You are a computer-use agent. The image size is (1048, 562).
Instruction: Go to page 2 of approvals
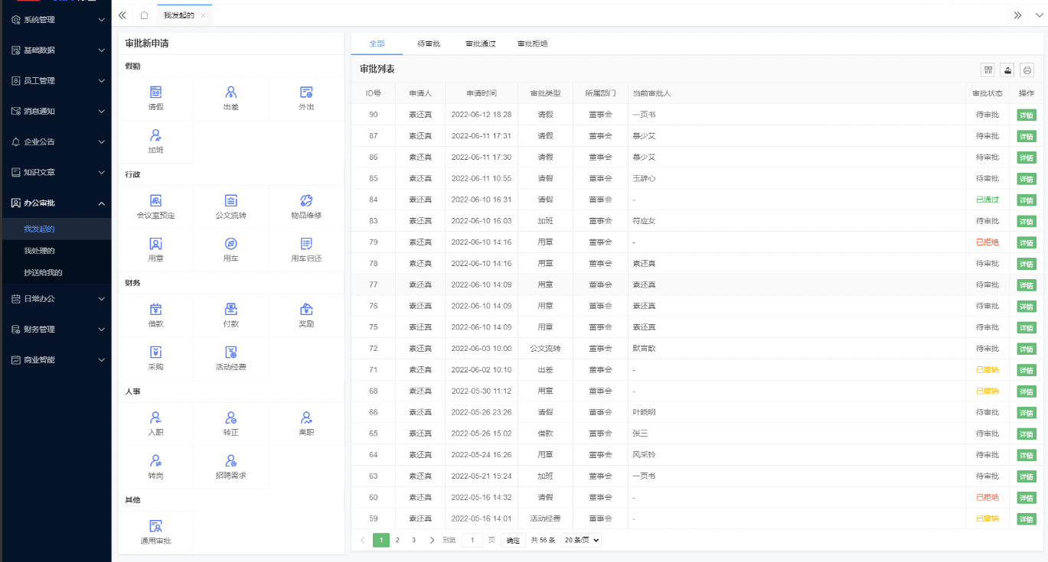point(397,540)
